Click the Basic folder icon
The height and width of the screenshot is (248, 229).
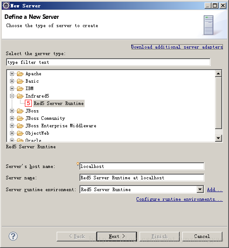(20, 81)
